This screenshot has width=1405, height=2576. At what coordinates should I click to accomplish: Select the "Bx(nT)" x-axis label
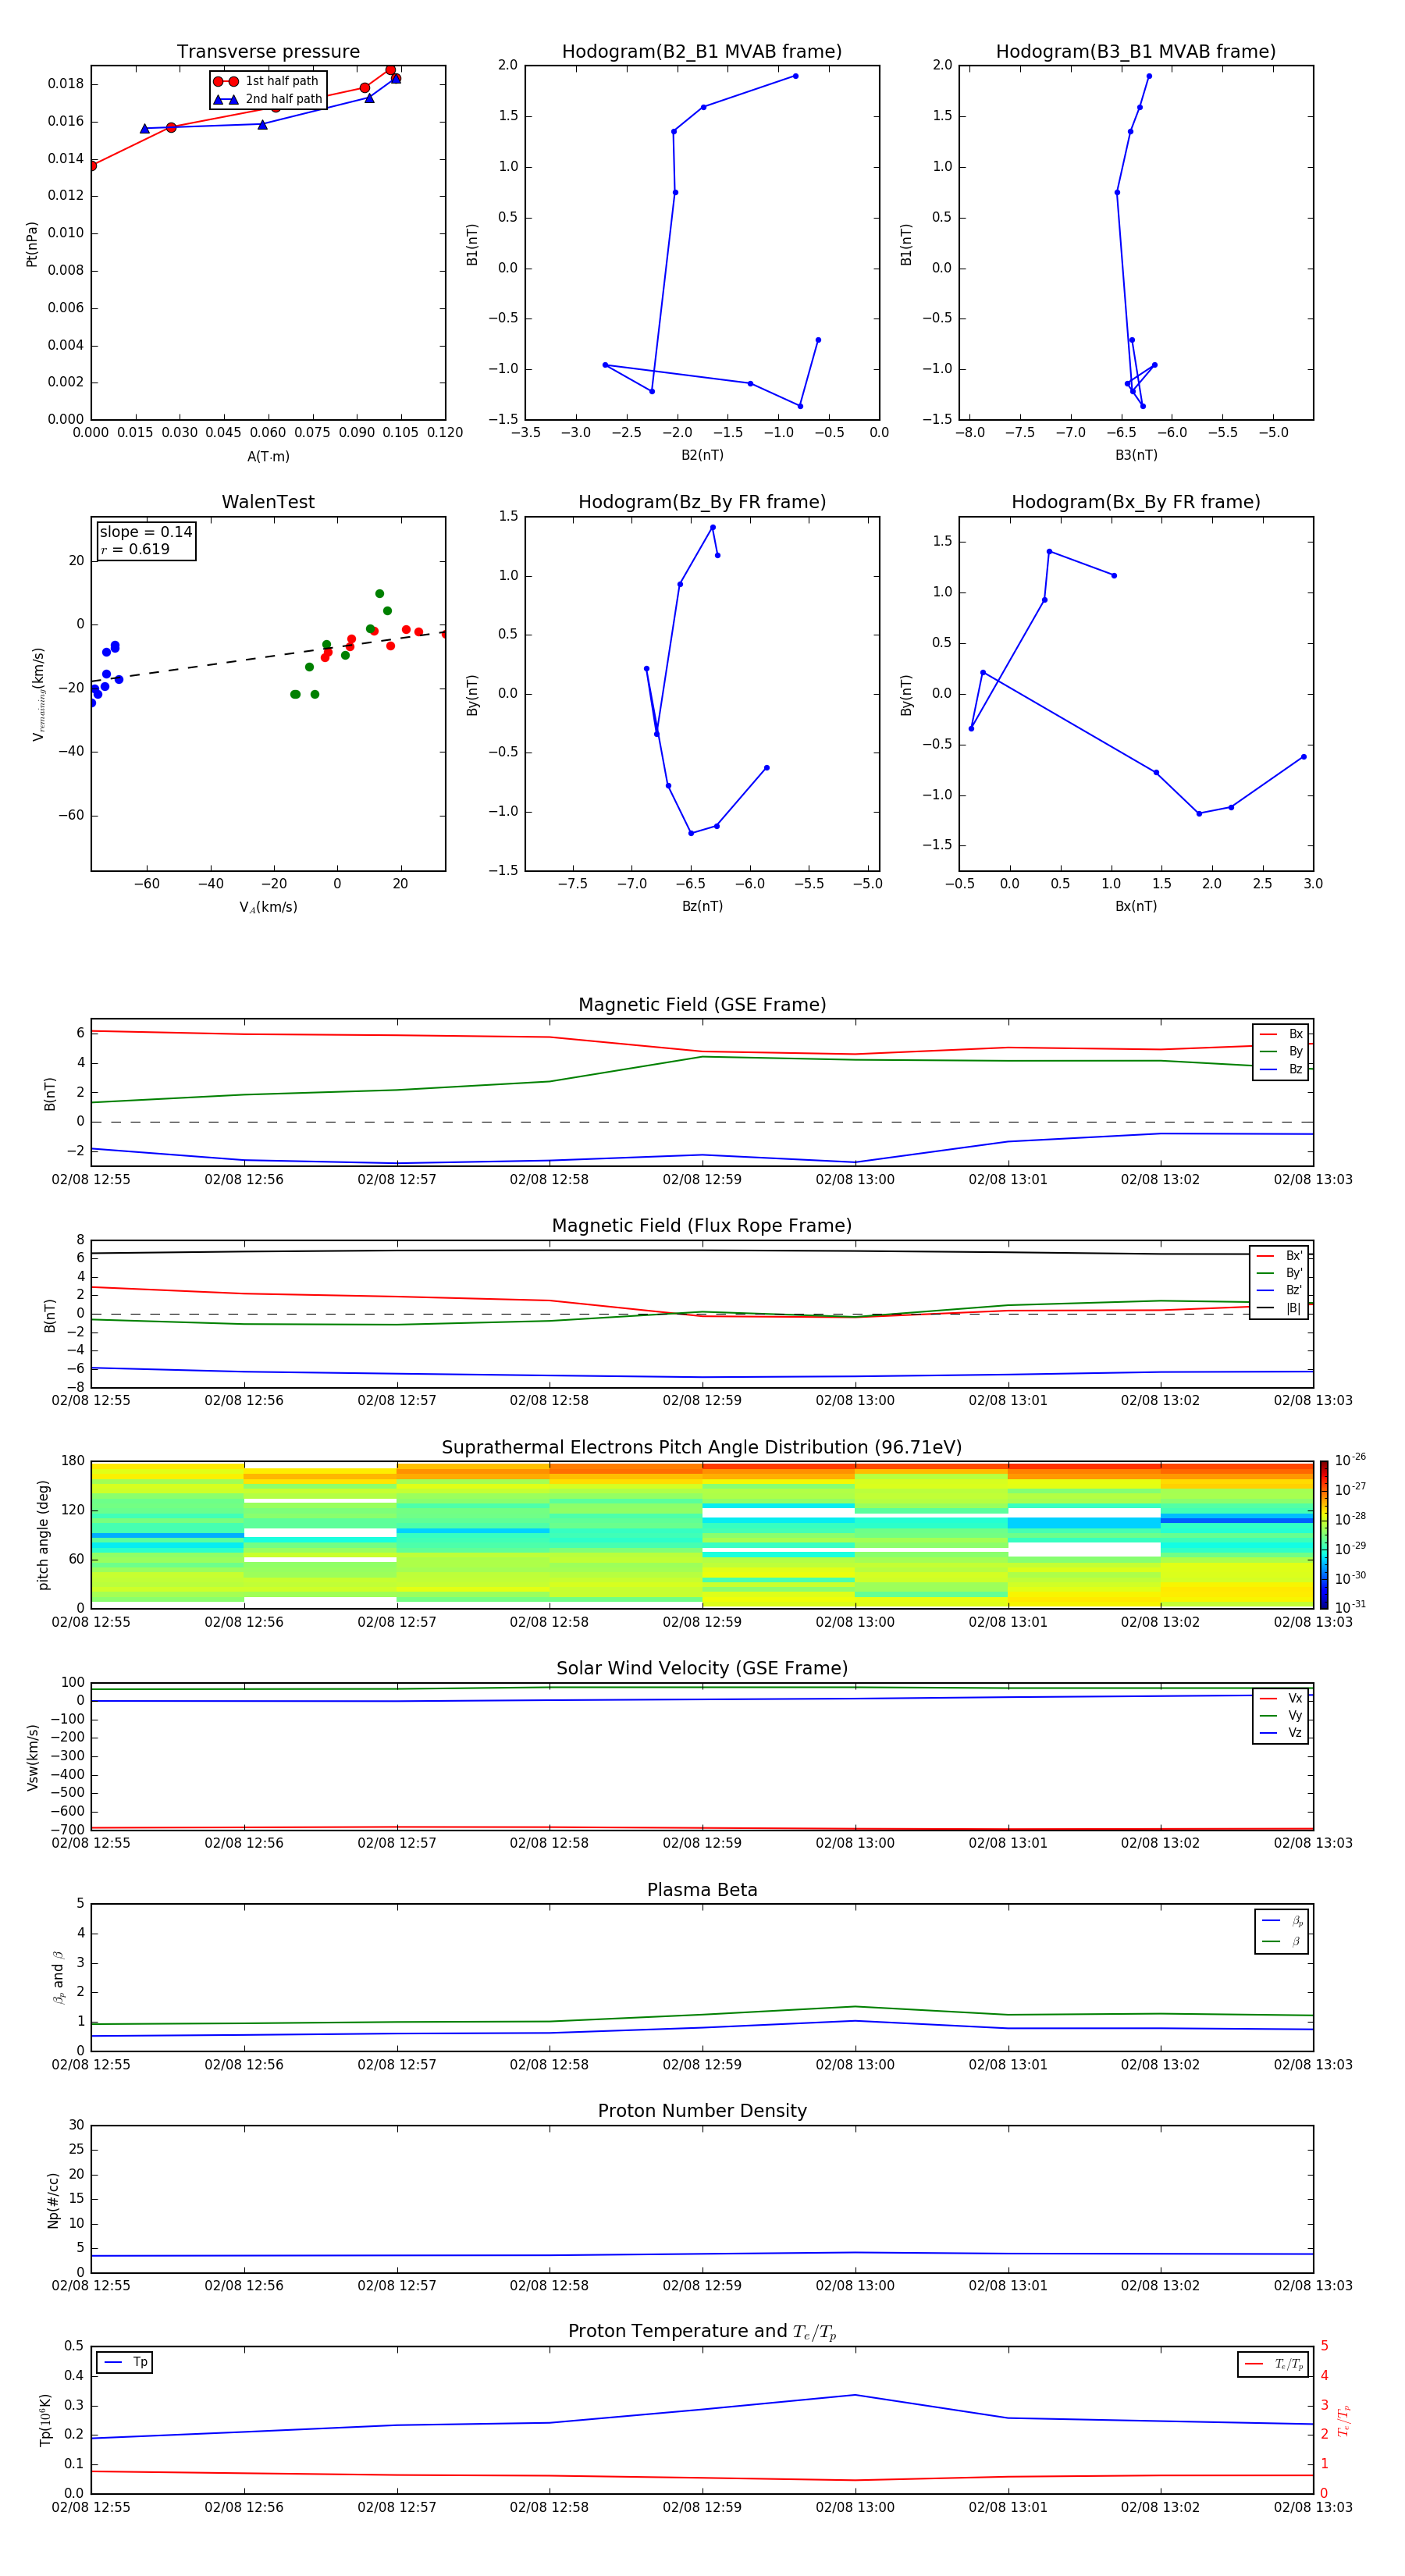1136,906
